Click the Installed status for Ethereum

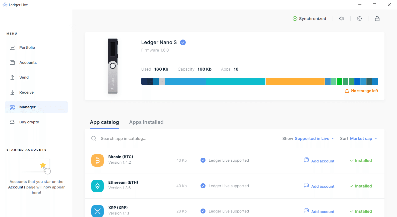[361, 186]
